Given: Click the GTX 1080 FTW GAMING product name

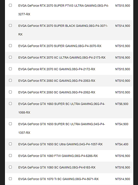Looking at the screenshot, I should point(58,156).
